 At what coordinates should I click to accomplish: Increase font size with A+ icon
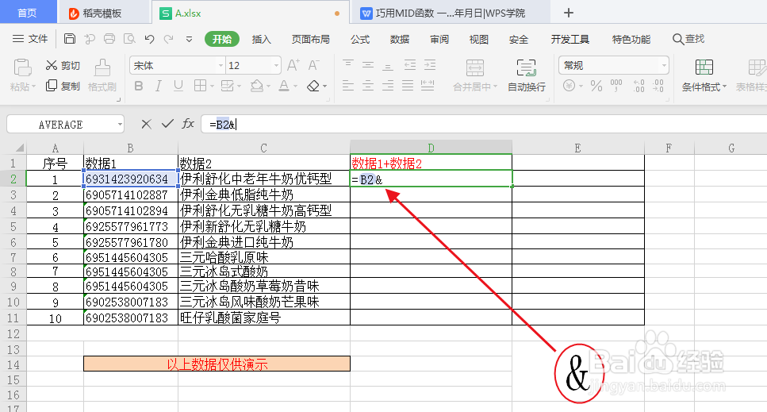point(293,65)
